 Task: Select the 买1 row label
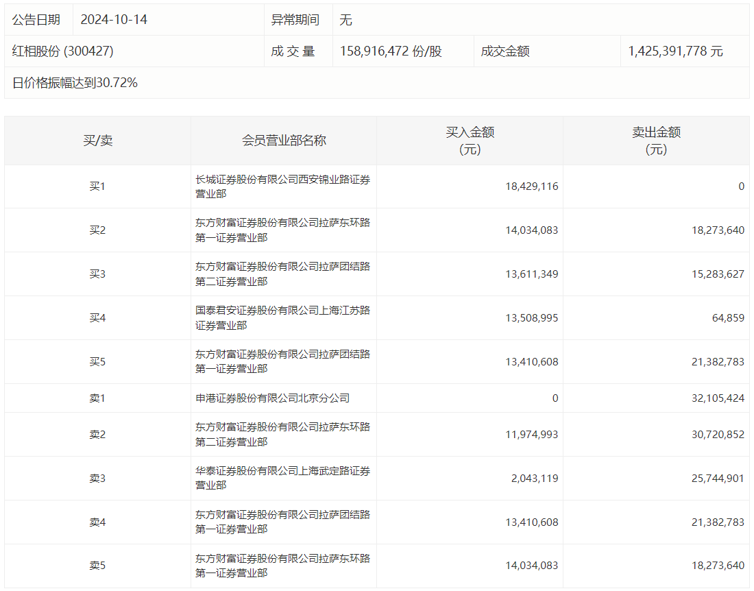pos(97,186)
